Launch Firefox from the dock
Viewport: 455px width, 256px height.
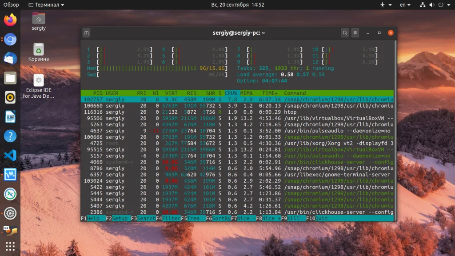(10, 20)
